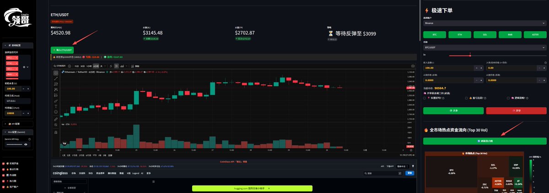Open the language dropdown in CoinGlass bar
The width and height of the screenshot is (549, 193).
coord(403,167)
